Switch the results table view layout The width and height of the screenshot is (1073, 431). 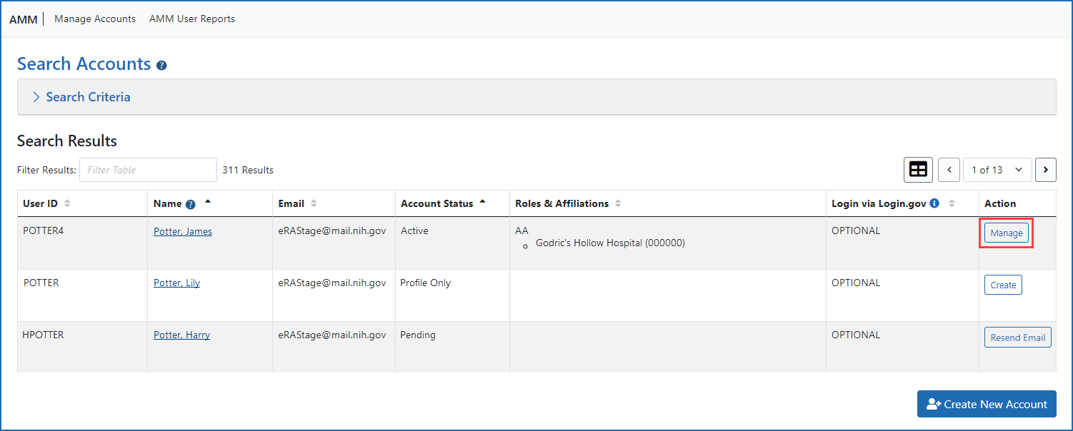[918, 170]
